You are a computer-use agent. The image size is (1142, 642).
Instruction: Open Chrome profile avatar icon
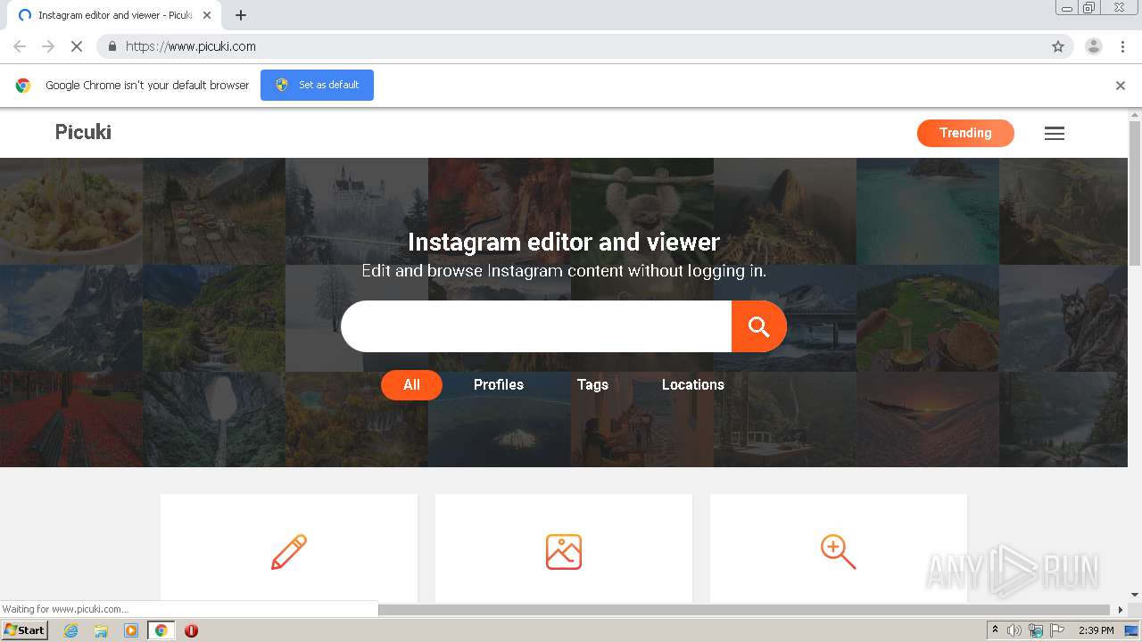[x=1093, y=46]
